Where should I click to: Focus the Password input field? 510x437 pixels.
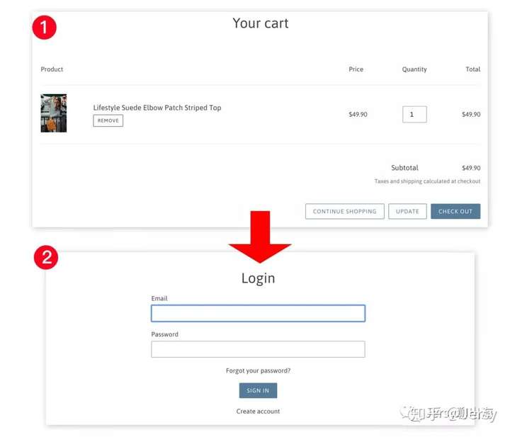(259, 349)
